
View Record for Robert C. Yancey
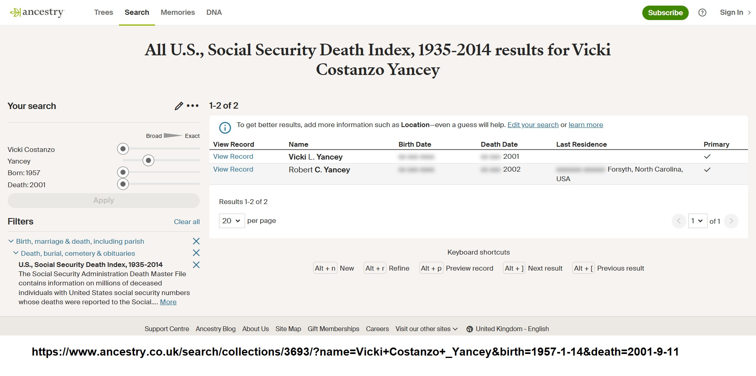233,169
